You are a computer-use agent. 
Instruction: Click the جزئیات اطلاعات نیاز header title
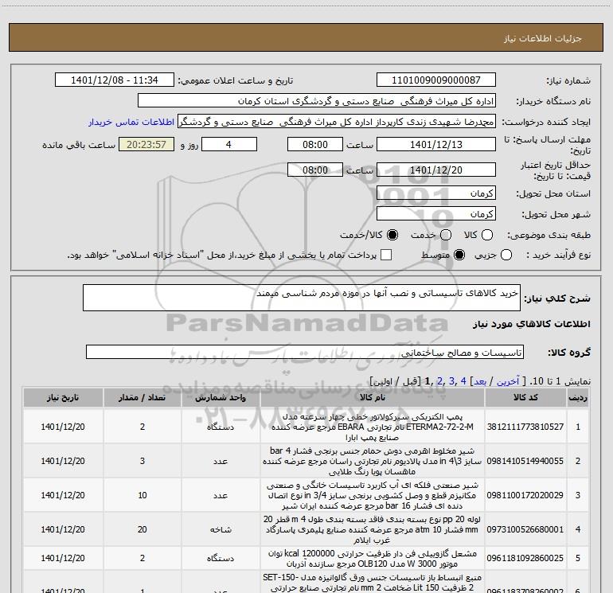[543, 38]
